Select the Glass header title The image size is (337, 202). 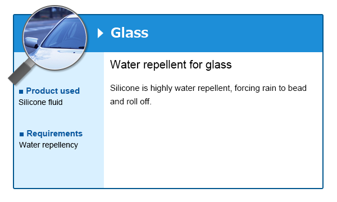coord(129,33)
